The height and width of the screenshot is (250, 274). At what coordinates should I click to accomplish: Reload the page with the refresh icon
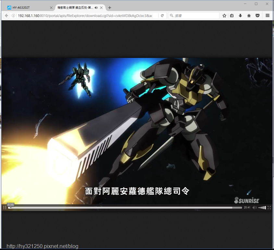click(x=162, y=16)
